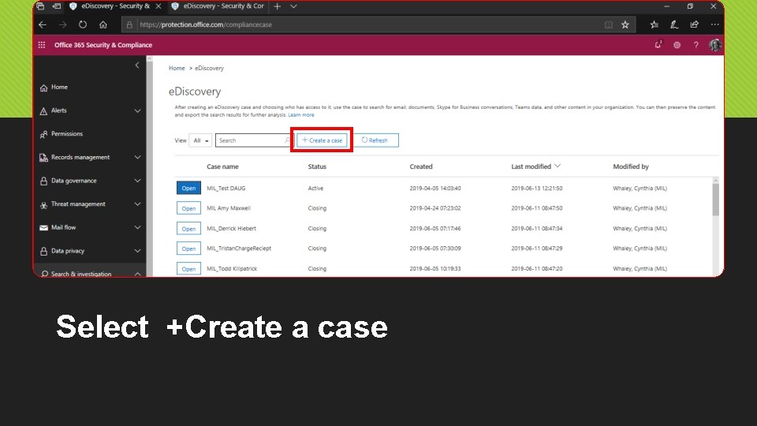Expand Data governance section
Viewport: 757px width, 426px height.
pyautogui.click(x=137, y=181)
